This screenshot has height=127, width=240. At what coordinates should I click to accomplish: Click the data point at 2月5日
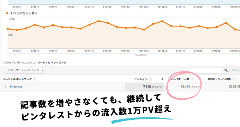click(x=35, y=25)
